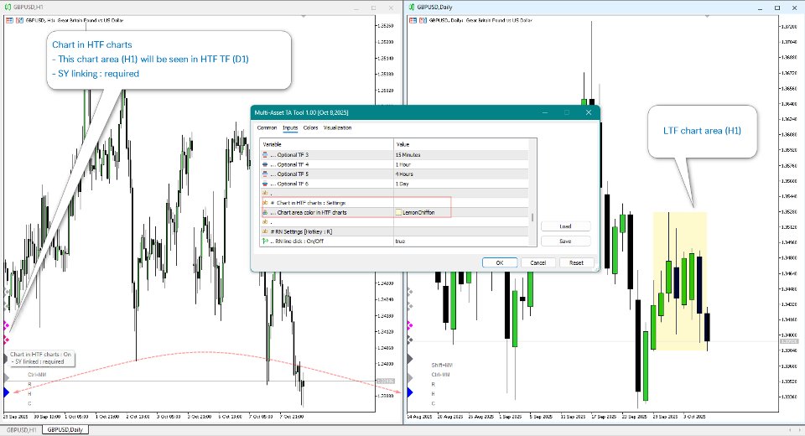Click the Optional TF 5 row icon
Viewport: 805px width, 436px height.
[x=265, y=174]
